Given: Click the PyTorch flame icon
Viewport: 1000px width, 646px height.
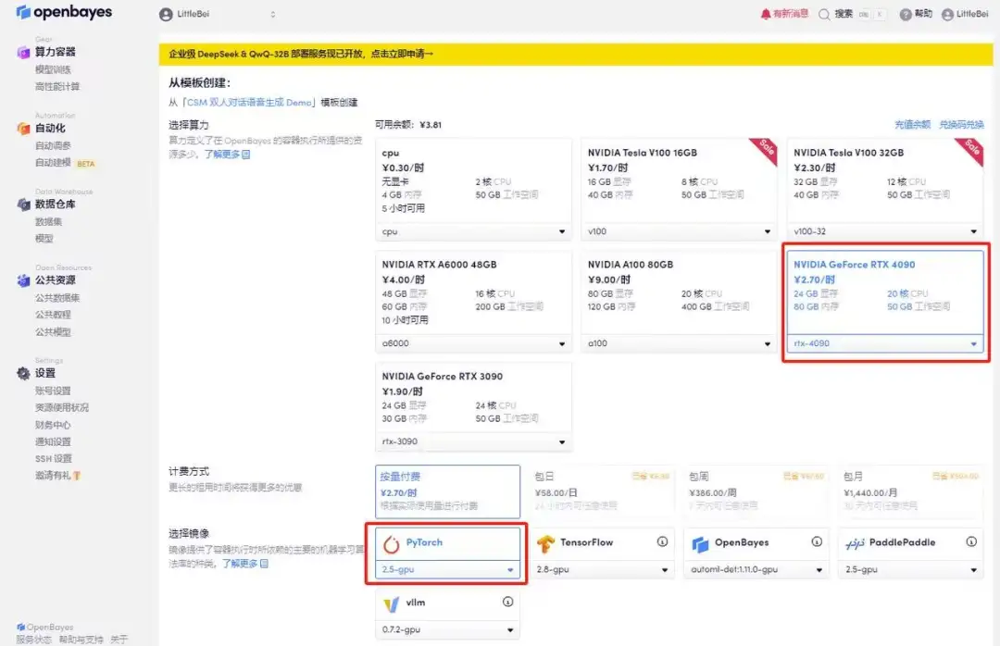Looking at the screenshot, I should 391,544.
